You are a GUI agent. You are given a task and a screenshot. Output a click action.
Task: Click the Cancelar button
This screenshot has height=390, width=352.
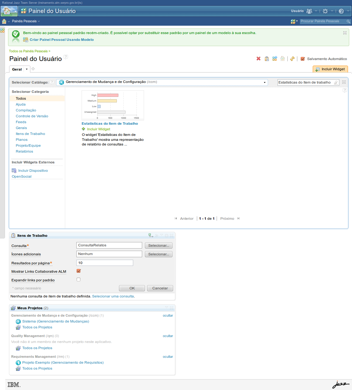(x=160, y=288)
